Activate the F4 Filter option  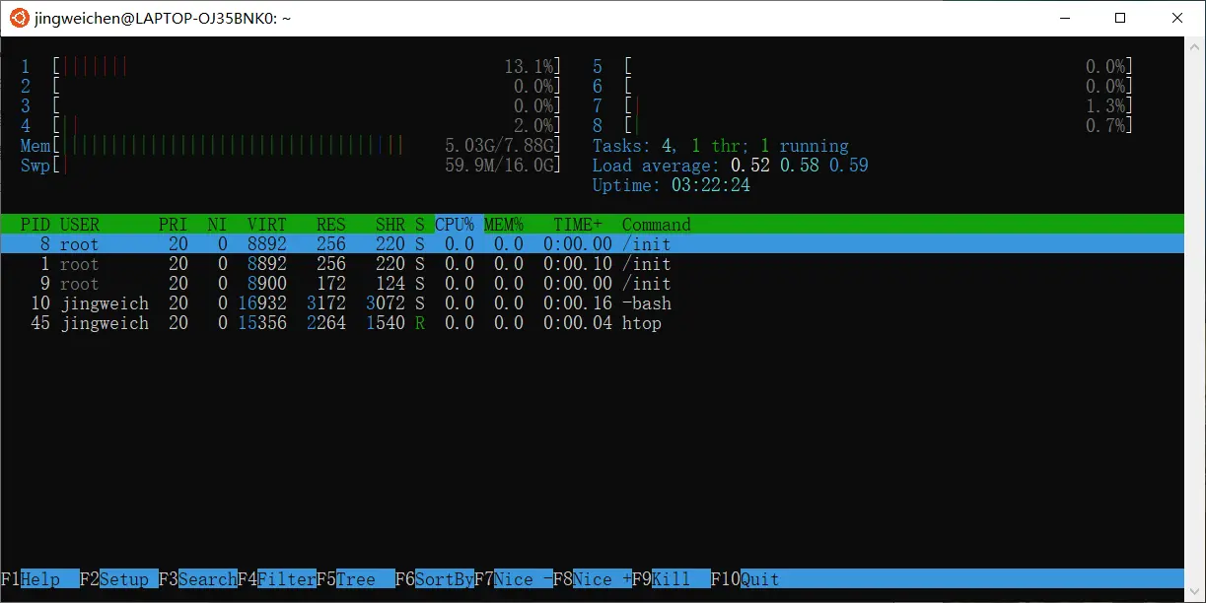coord(276,579)
